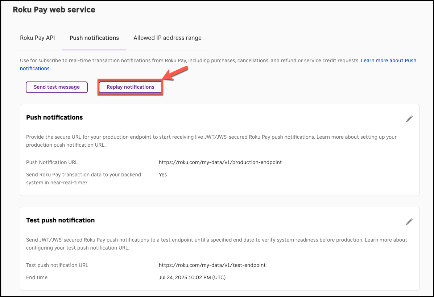Click the pencil icon to edit Push notifications
Image resolution: width=434 pixels, height=297 pixels.
pos(409,119)
